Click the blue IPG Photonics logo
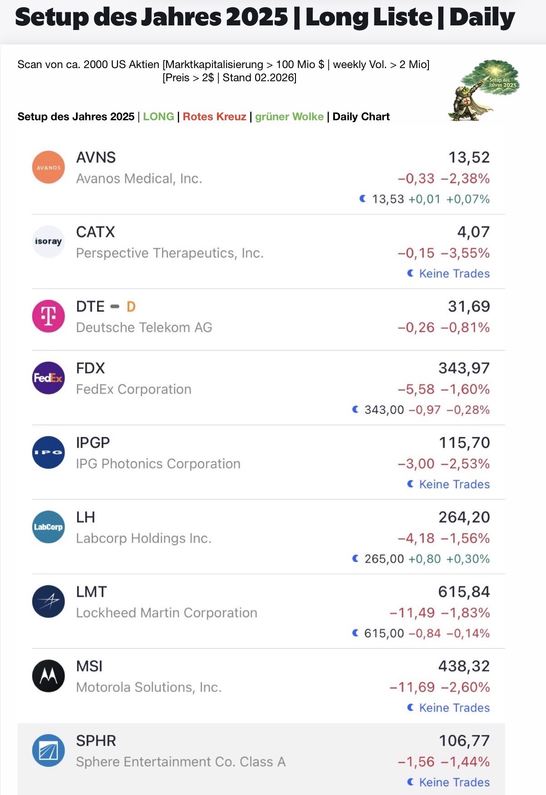546x795 pixels. coord(49,452)
